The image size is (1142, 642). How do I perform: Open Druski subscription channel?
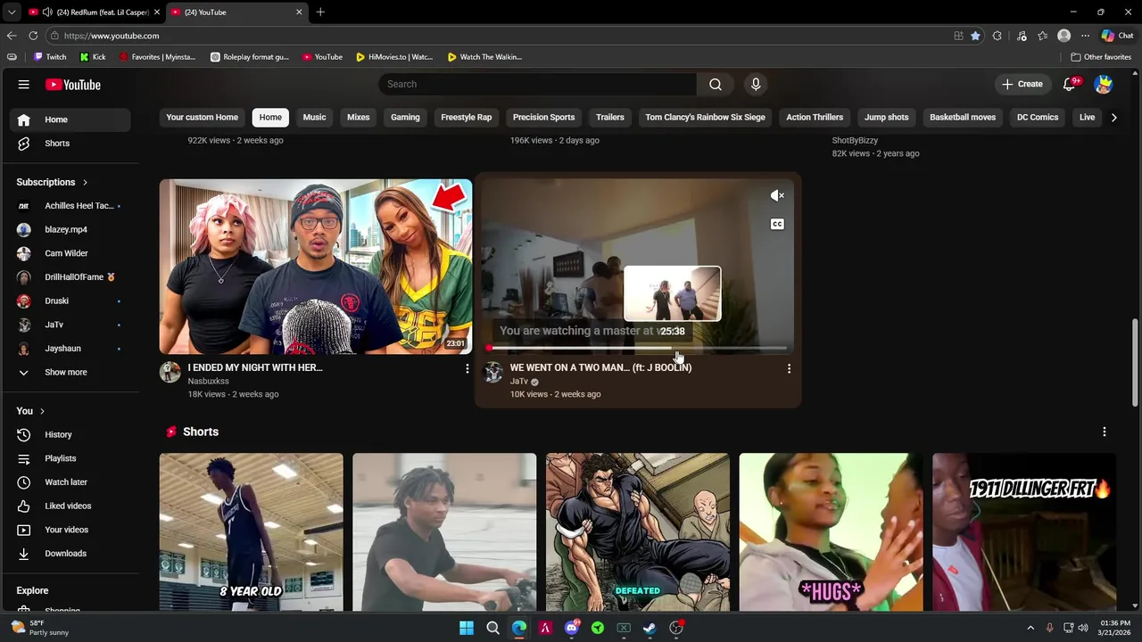(x=71, y=300)
